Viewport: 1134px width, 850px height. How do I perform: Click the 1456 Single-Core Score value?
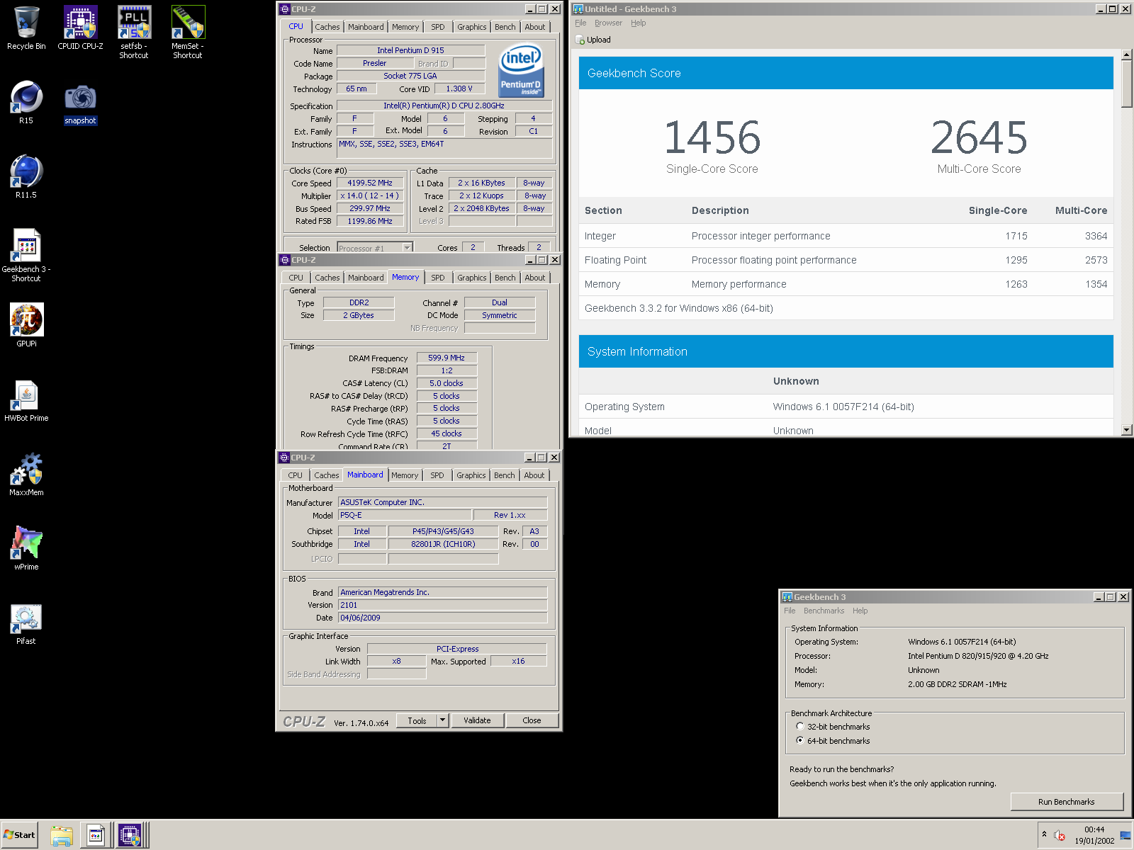(x=712, y=137)
